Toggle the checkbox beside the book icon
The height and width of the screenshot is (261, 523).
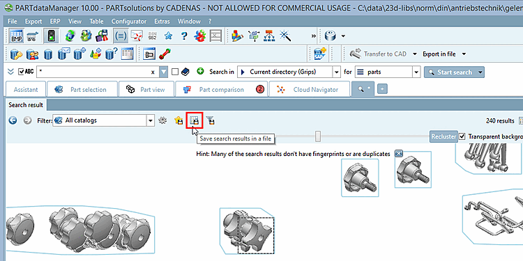[x=175, y=72]
